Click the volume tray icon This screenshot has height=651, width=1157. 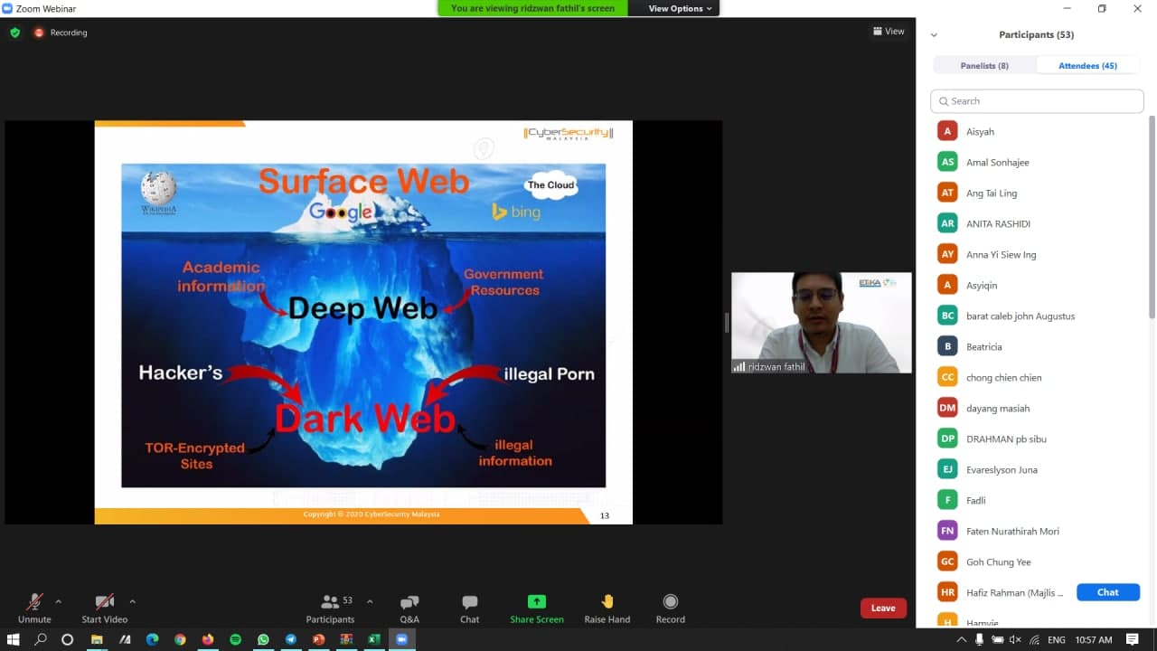(1013, 639)
